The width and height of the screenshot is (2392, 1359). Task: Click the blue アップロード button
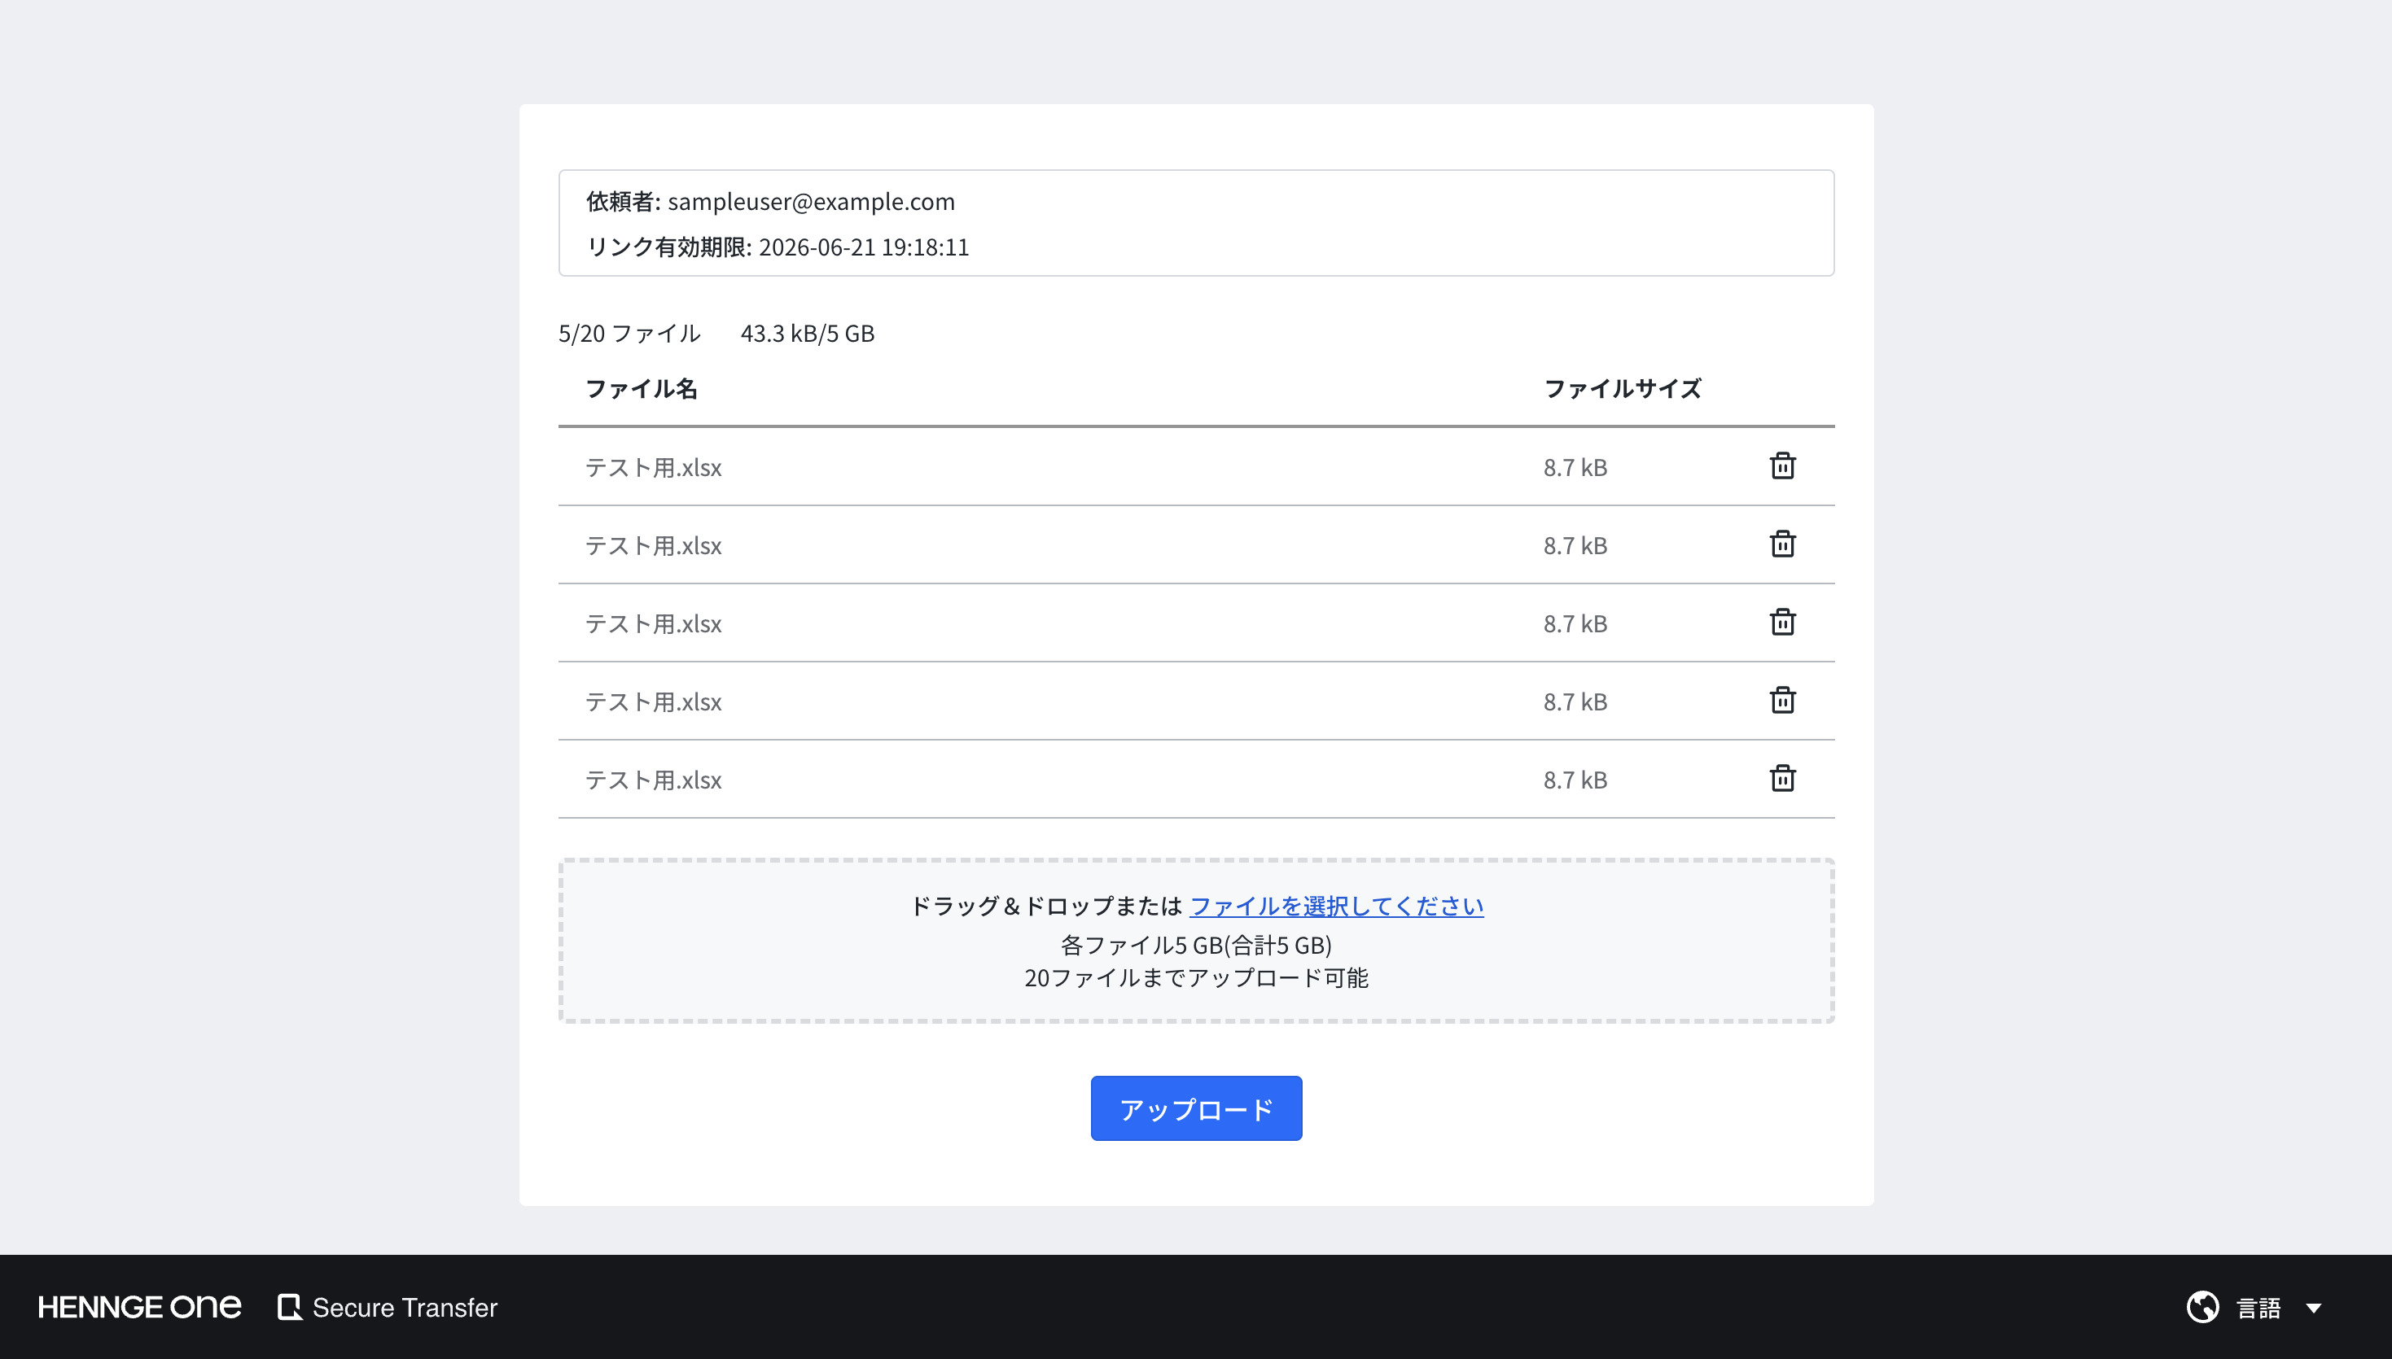[1196, 1108]
